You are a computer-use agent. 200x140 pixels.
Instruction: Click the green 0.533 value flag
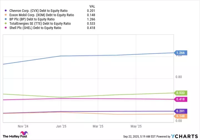(180, 93)
